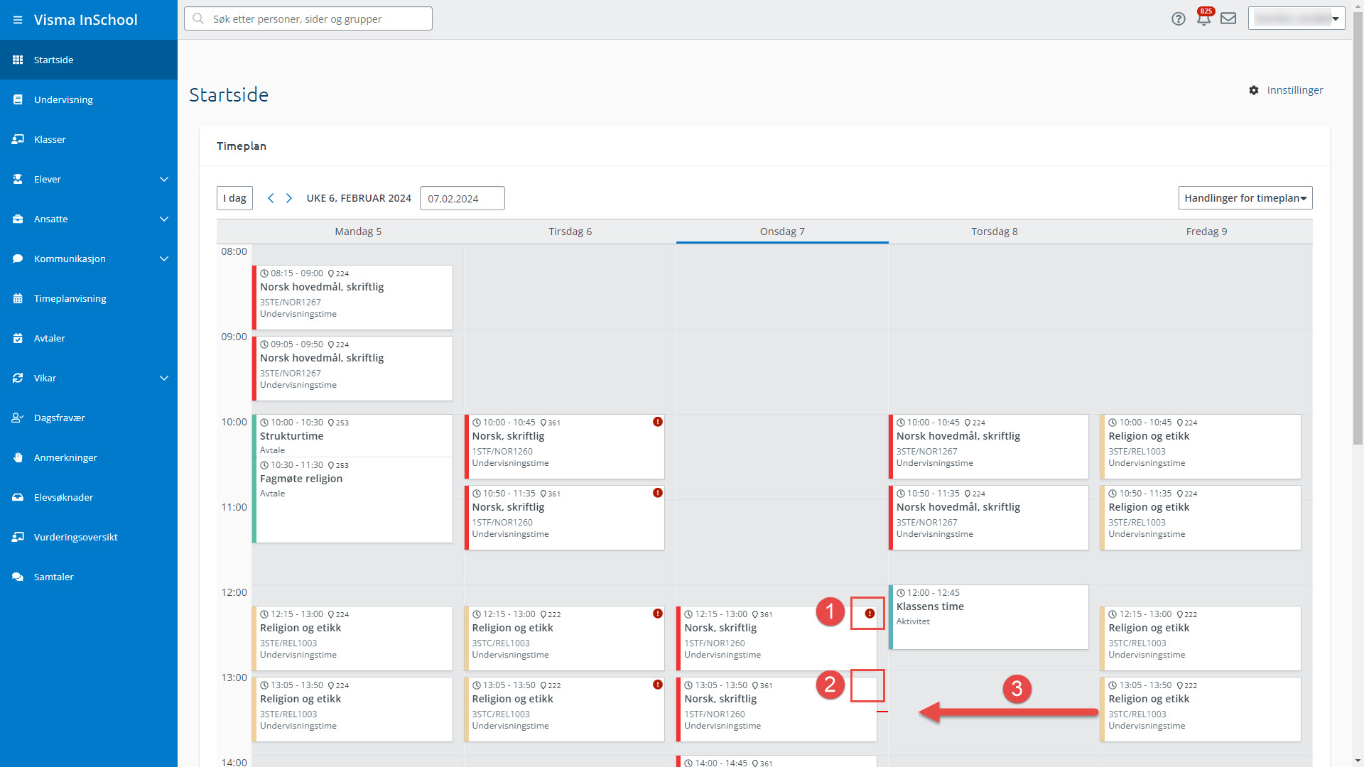
Task: Open Torsdag 10:50 Norsk hovedmål lesson
Action: click(x=989, y=518)
